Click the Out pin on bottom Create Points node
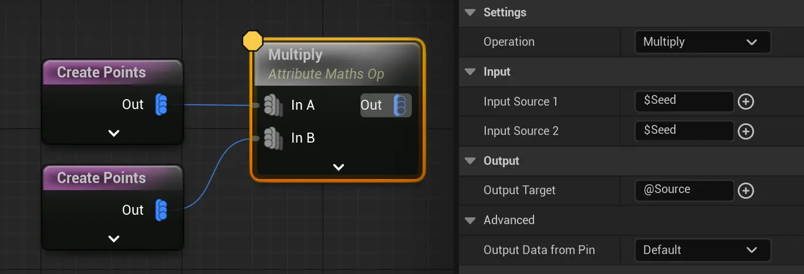Screen dimensions: 804x274 161,210
